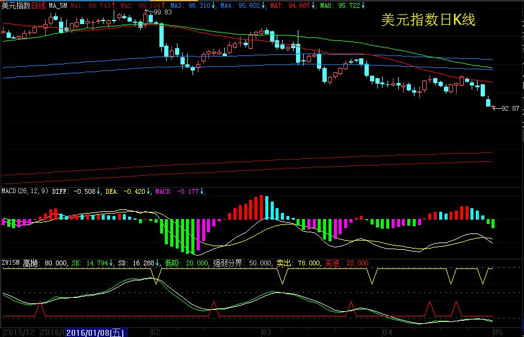Select the 美元指数 chart name label
The height and width of the screenshot is (337, 524).
point(16,5)
